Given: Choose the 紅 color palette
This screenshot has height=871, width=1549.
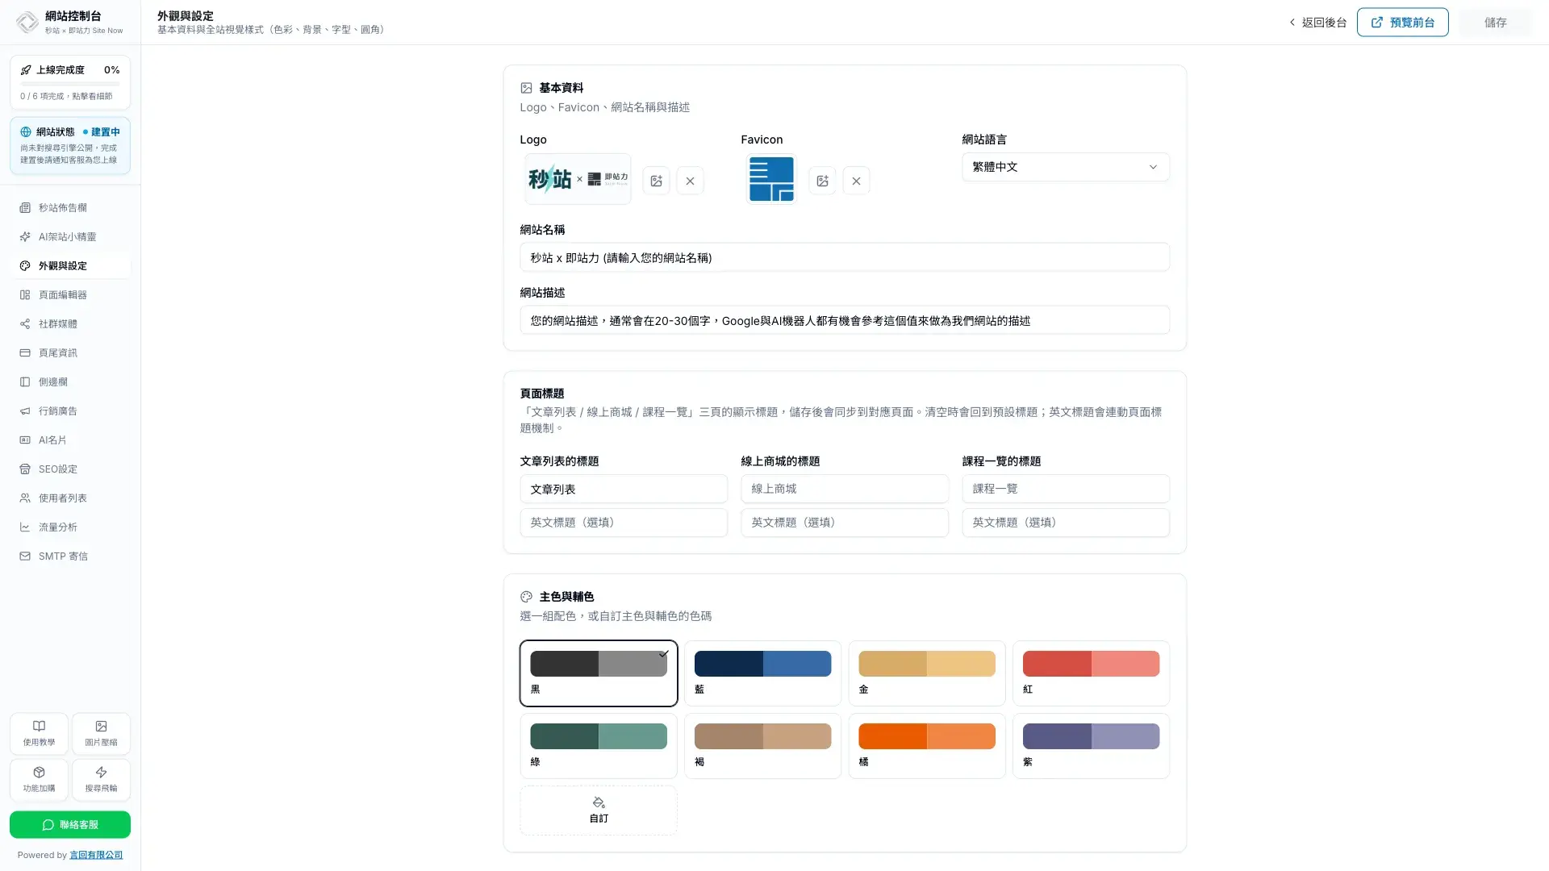Looking at the screenshot, I should 1091,673.
